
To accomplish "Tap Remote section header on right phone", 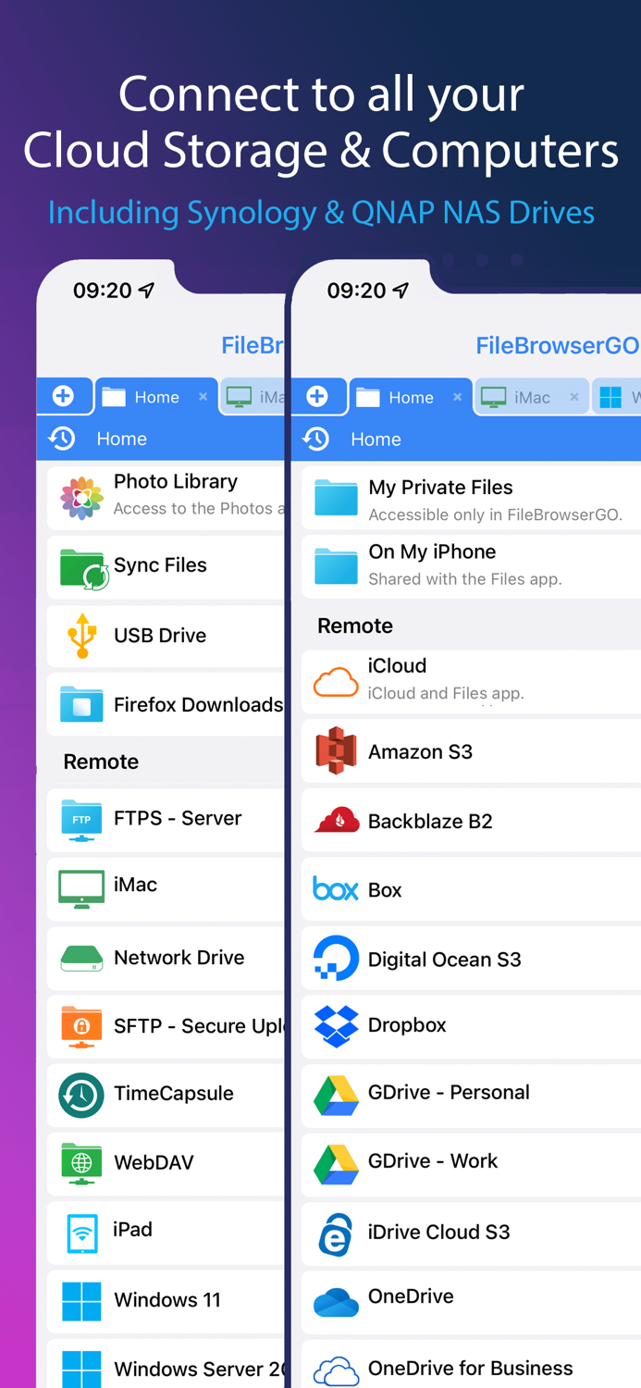I will [x=355, y=626].
